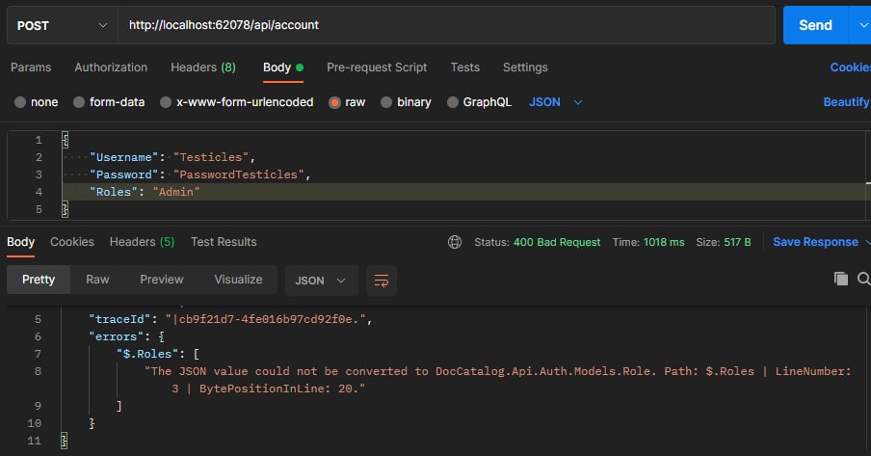
Task: Open the response JSON format dropdown
Action: coord(323,281)
